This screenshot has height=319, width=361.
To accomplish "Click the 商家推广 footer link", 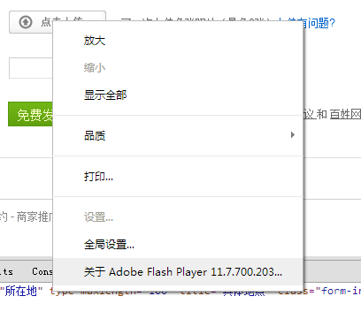I will [35, 216].
